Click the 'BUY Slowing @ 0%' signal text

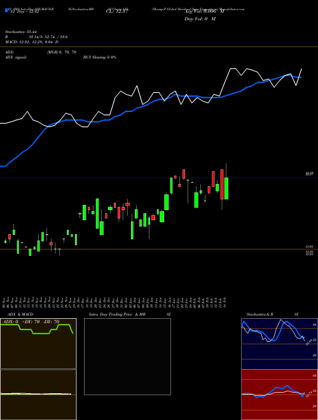[100, 57]
